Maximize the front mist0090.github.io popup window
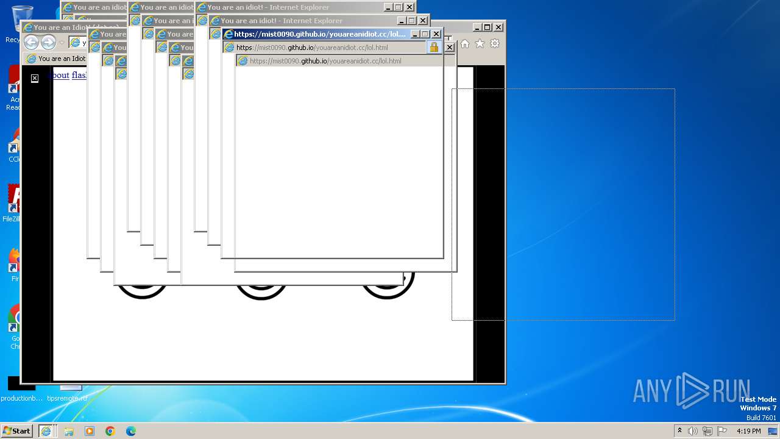The image size is (780, 439). [x=425, y=34]
